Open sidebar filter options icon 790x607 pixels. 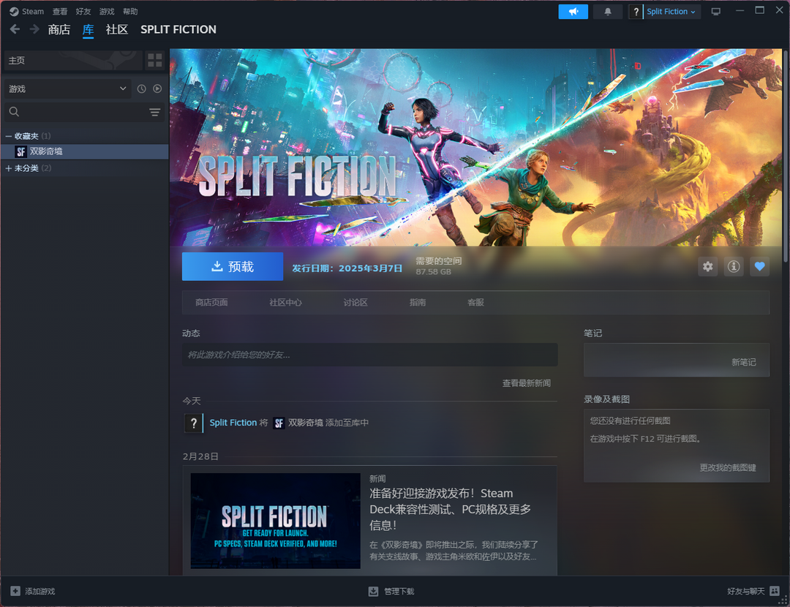(x=154, y=112)
